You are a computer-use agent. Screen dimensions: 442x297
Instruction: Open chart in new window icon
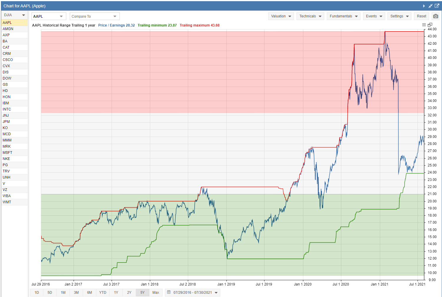[437, 6]
